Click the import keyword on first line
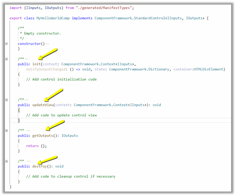 [16, 8]
